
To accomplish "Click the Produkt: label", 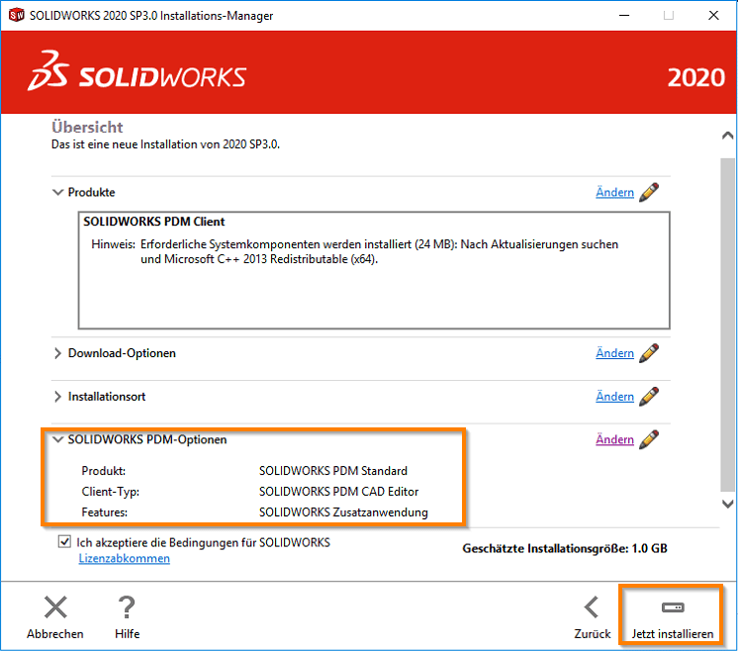I will pos(104,471).
